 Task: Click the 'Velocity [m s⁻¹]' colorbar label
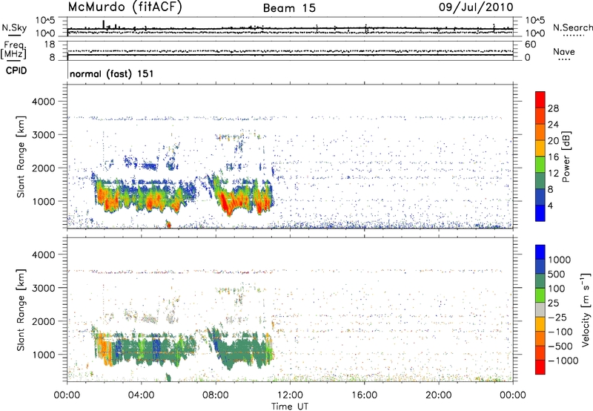tap(586, 309)
